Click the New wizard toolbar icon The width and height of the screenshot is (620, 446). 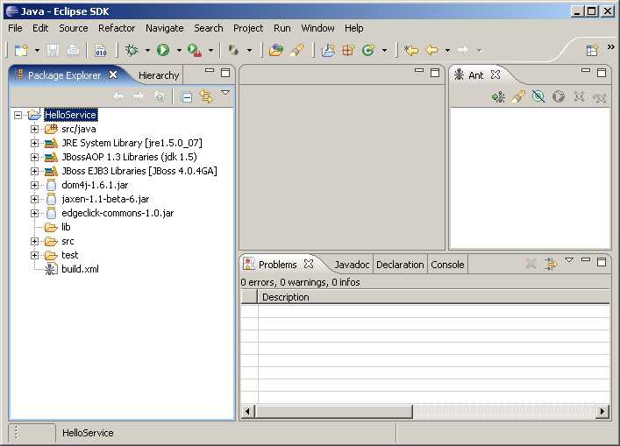click(21, 50)
